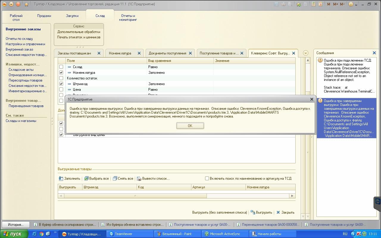This screenshot has width=381, height=238.
Task: Select the highlighted export error message
Action: coord(347,118)
